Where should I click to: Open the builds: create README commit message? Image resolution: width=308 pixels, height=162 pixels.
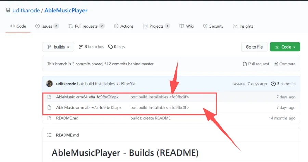(x=151, y=118)
